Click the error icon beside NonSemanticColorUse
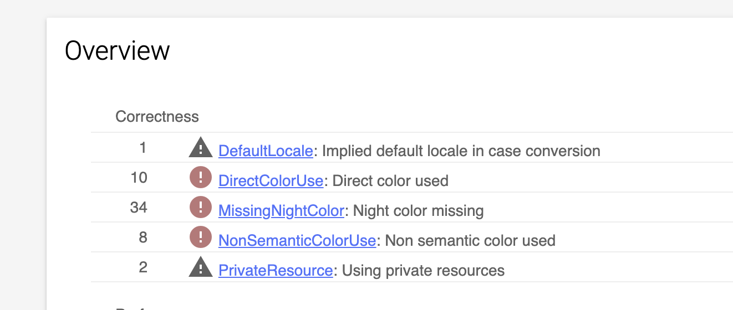Screen dimensions: 733x310 pos(201,237)
